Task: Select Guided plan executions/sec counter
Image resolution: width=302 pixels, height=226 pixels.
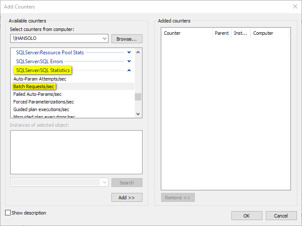Action: 41,109
